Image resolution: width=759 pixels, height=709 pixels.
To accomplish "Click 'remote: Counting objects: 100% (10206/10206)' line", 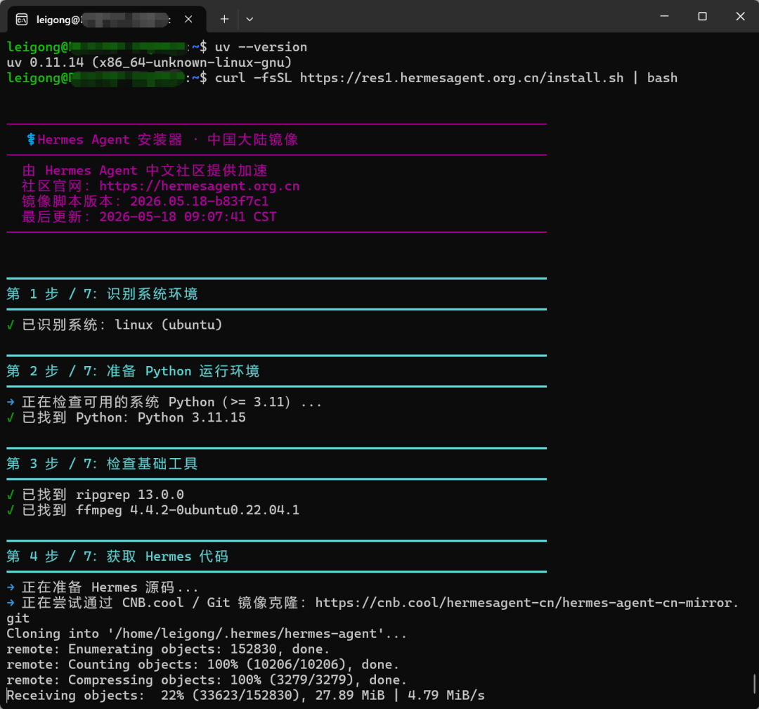I will click(203, 665).
